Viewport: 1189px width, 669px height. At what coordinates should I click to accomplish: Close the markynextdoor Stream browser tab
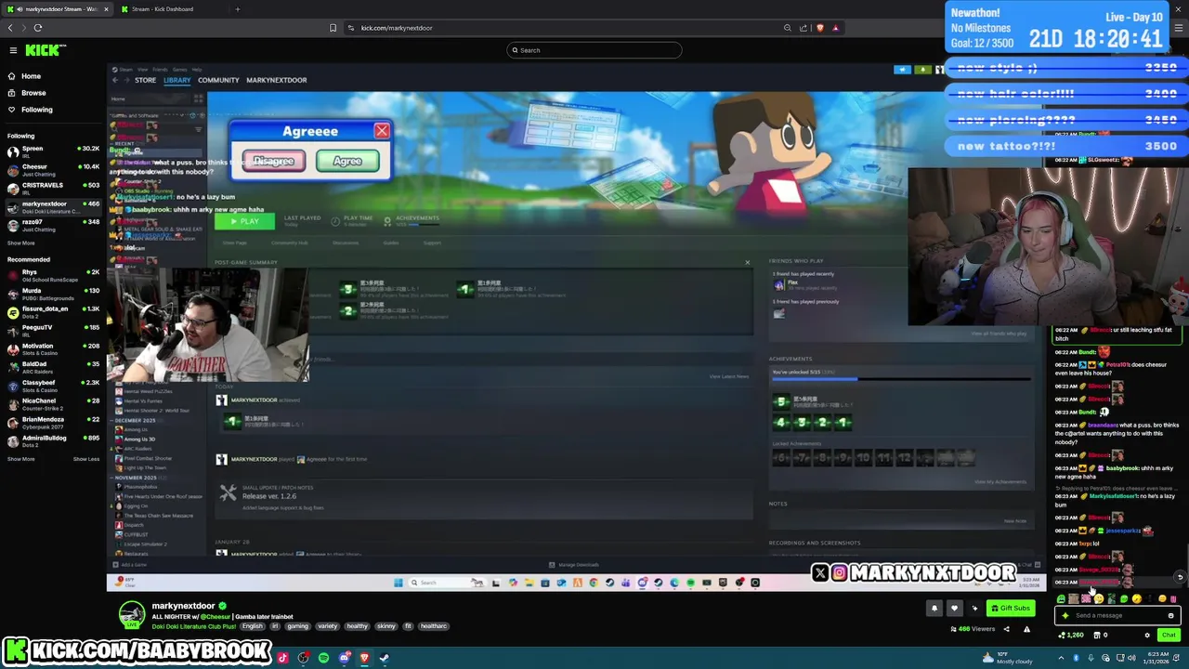106,9
